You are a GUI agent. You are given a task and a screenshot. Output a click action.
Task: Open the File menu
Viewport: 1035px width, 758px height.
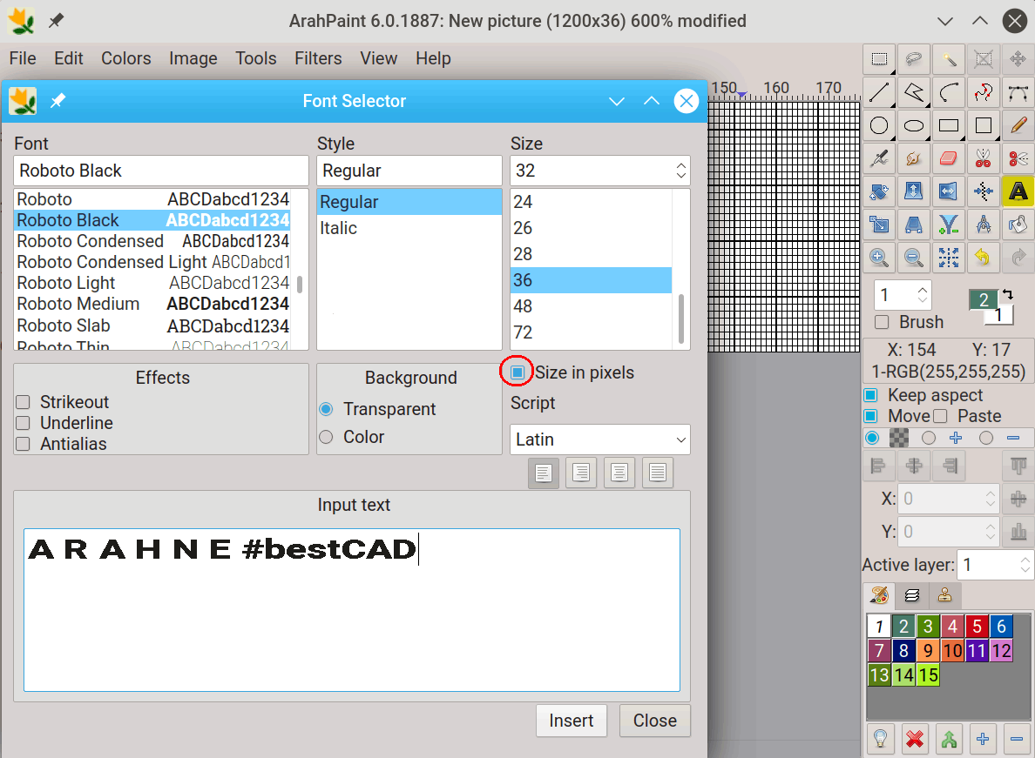pyautogui.click(x=23, y=58)
